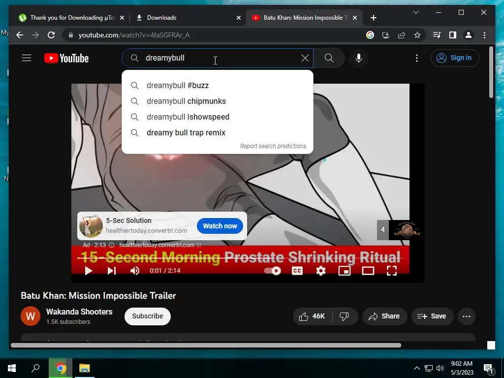This screenshot has height=378, width=504.
Task: Choose suggestion dreamy bull trap remix
Action: coord(218,133)
